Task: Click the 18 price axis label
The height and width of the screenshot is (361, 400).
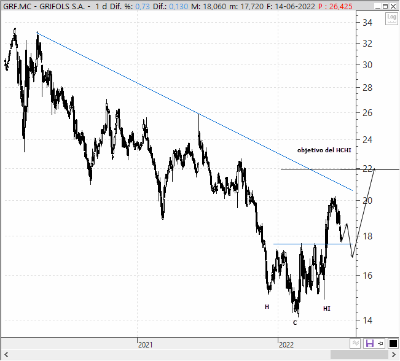Action: pyautogui.click(x=367, y=236)
